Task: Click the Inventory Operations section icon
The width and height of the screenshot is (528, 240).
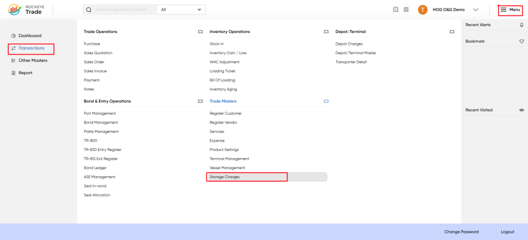Action: (326, 31)
